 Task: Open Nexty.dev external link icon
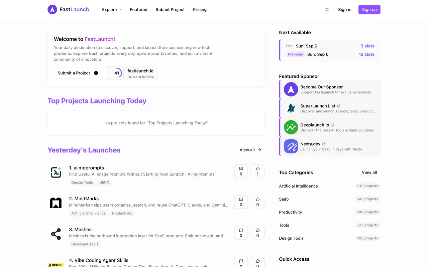tap(324, 144)
